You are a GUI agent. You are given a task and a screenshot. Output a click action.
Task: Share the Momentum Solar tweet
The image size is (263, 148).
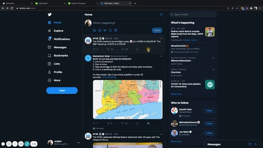[x=137, y=123]
